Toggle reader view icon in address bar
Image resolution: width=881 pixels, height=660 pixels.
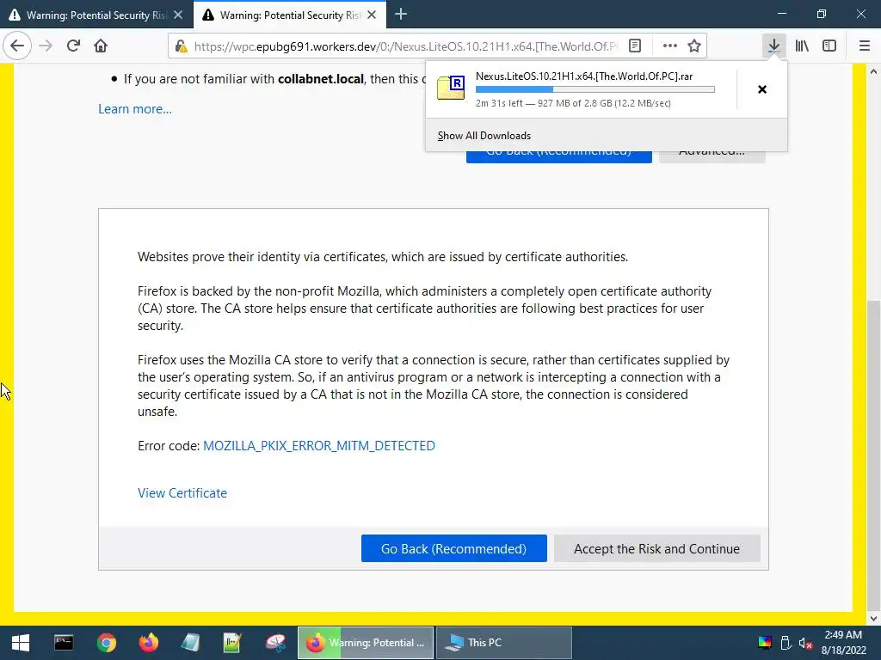(x=635, y=46)
